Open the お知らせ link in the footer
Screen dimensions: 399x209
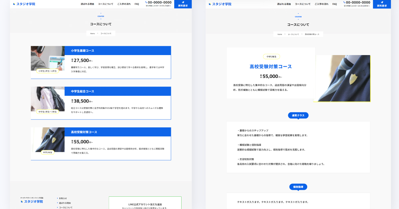[63, 198]
